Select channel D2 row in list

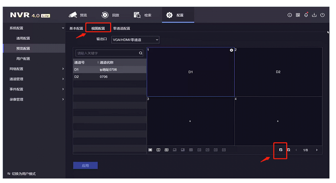tap(110, 77)
